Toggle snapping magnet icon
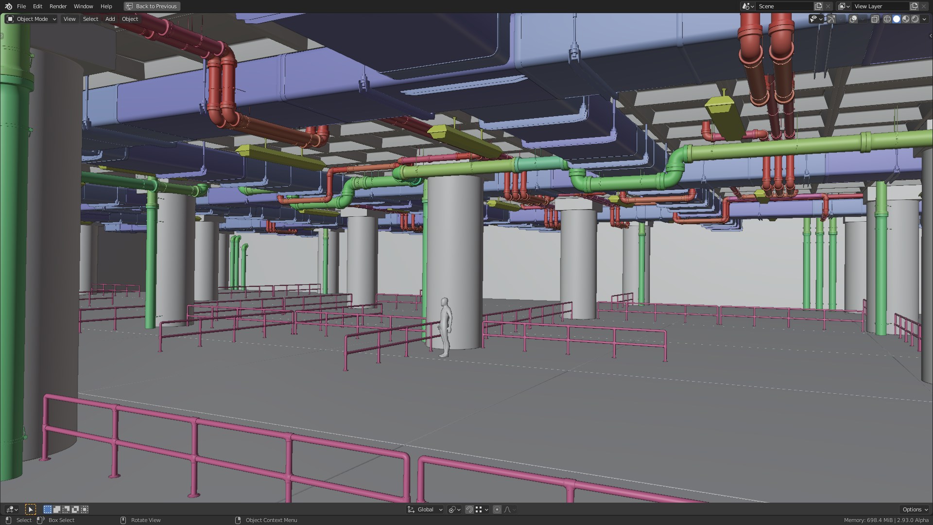 tap(469, 509)
